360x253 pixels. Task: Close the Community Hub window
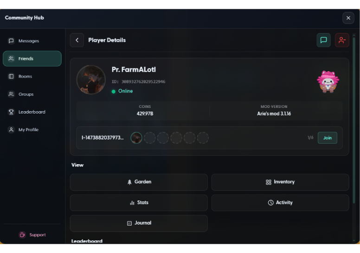click(x=348, y=18)
